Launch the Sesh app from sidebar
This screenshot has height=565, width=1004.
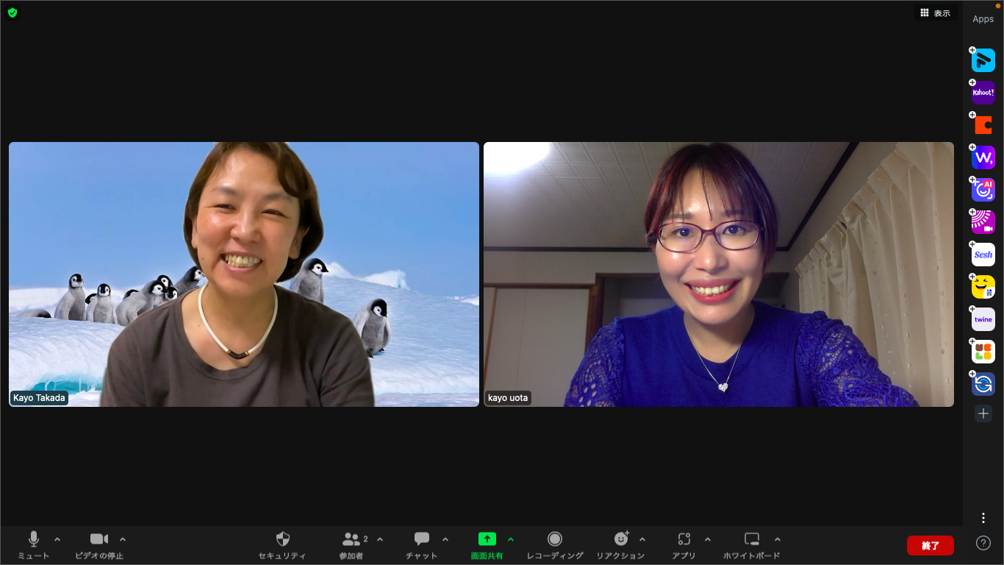[983, 255]
